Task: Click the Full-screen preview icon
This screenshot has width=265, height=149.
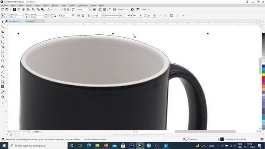Action: [x=94, y=10]
